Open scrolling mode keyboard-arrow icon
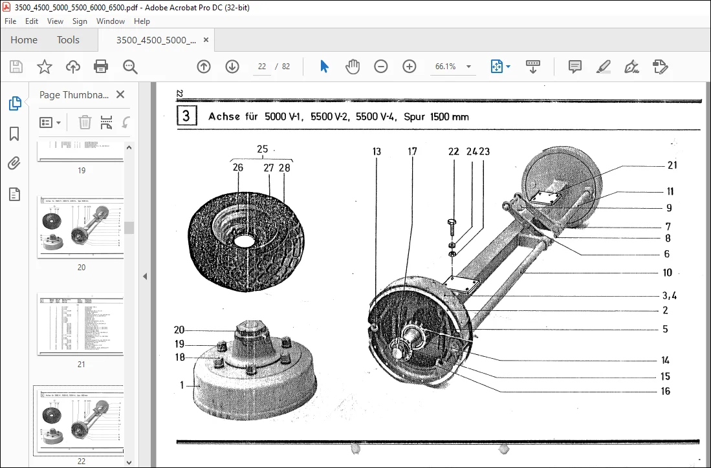711x468 pixels. [x=533, y=67]
